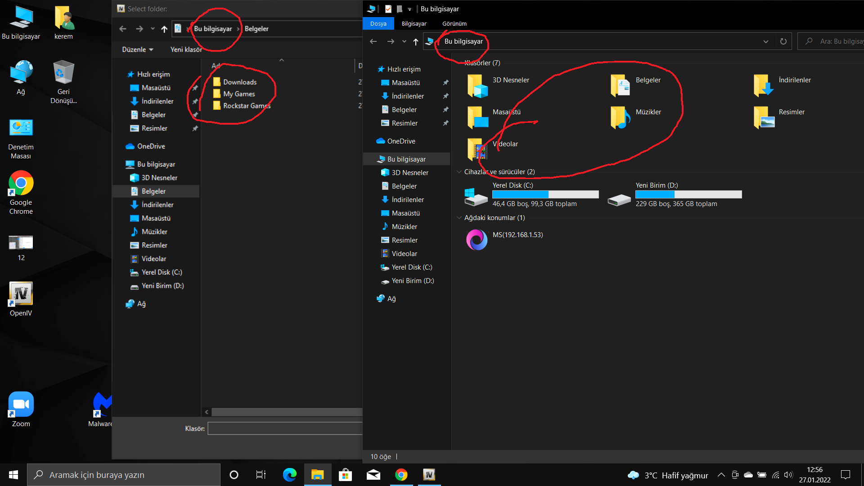Launch Microsoft Edge from taskbar
This screenshot has width=864, height=486.
(289, 475)
